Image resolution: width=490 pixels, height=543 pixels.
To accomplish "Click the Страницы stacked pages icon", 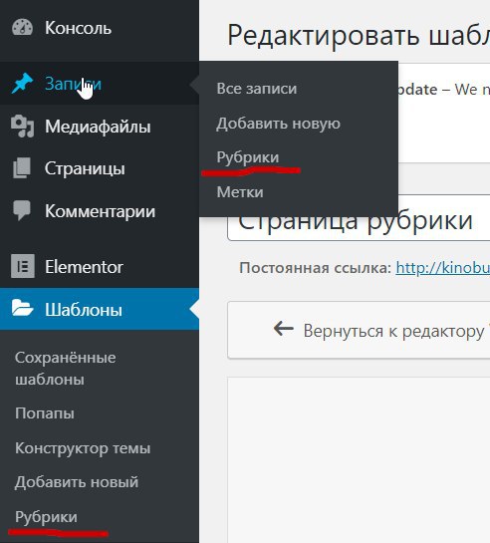I will (22, 168).
